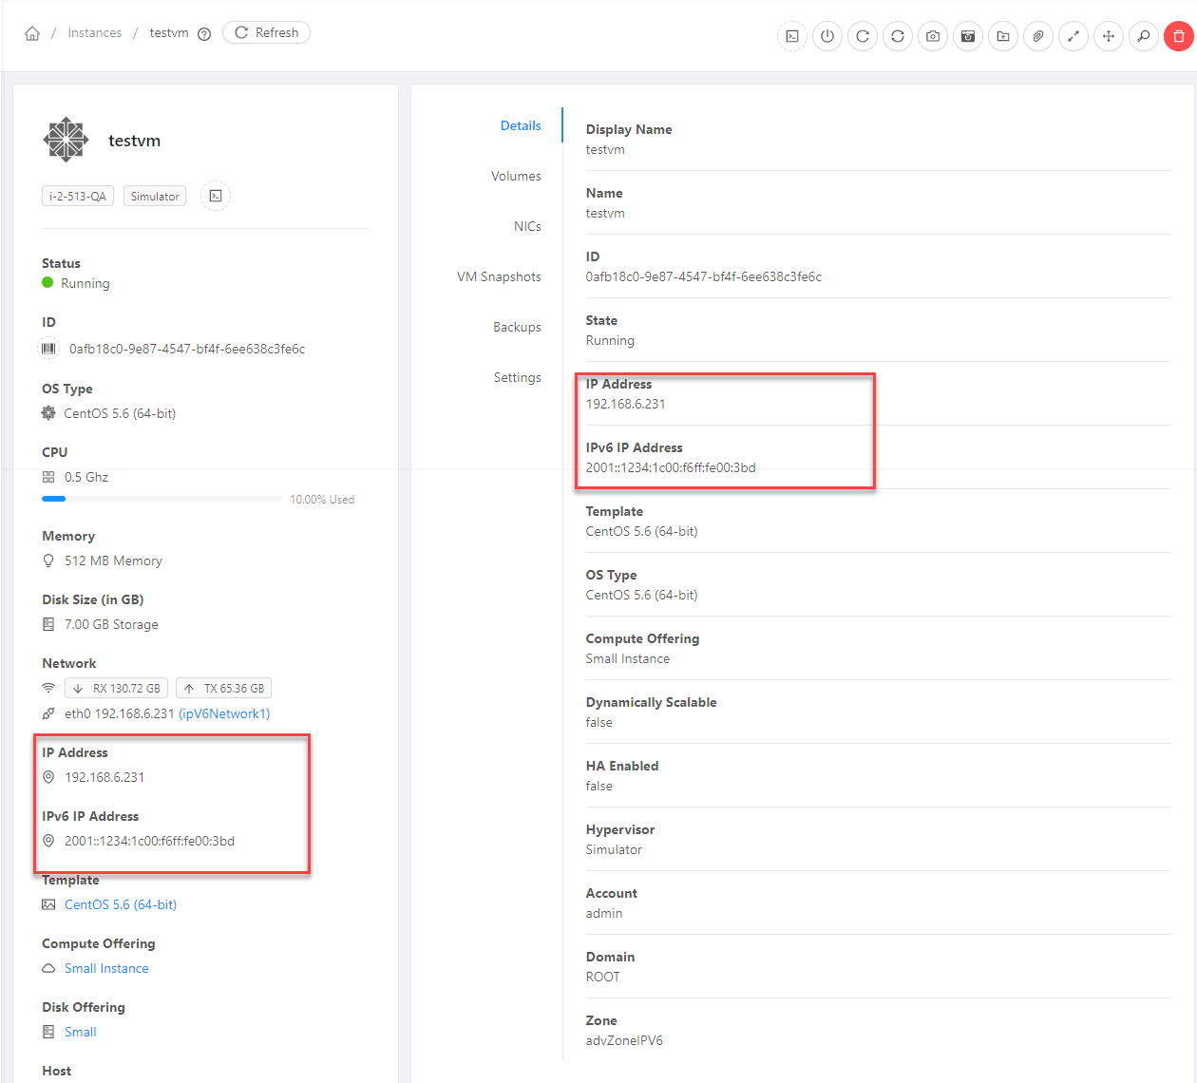The width and height of the screenshot is (1197, 1083).
Task: Click the admin account value
Action: 604,913
